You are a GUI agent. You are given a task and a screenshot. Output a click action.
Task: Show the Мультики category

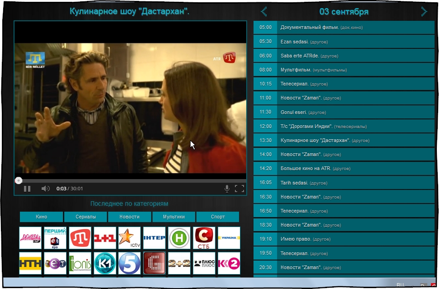[174, 217]
